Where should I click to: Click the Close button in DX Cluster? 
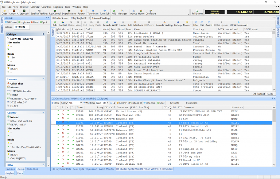(x=55, y=103)
